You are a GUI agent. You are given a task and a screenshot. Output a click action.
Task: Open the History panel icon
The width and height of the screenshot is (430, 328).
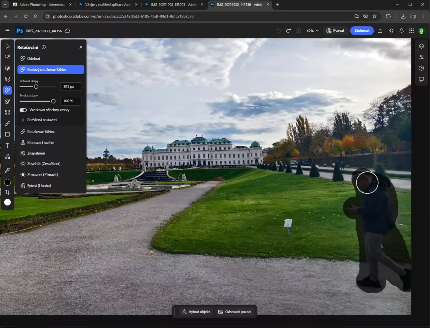click(x=421, y=68)
